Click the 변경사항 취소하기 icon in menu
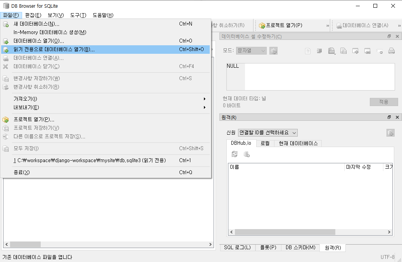The image size is (402, 262). click(6, 87)
